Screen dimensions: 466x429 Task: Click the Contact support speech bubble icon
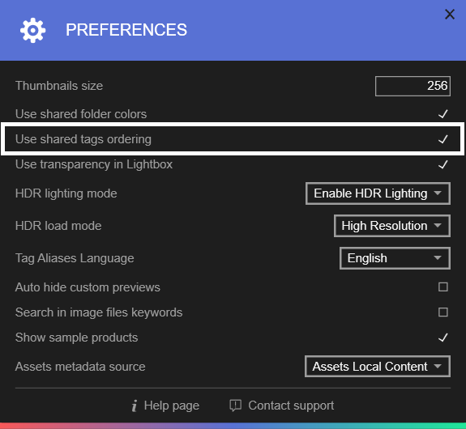pos(235,406)
